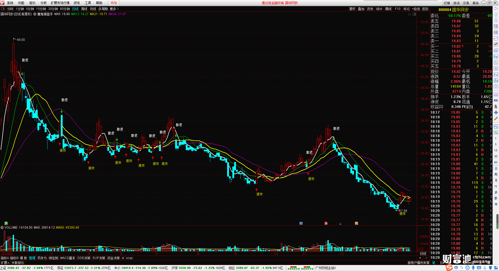Click the 返回 return button
The height and width of the screenshot is (271, 499).
click(425, 9)
